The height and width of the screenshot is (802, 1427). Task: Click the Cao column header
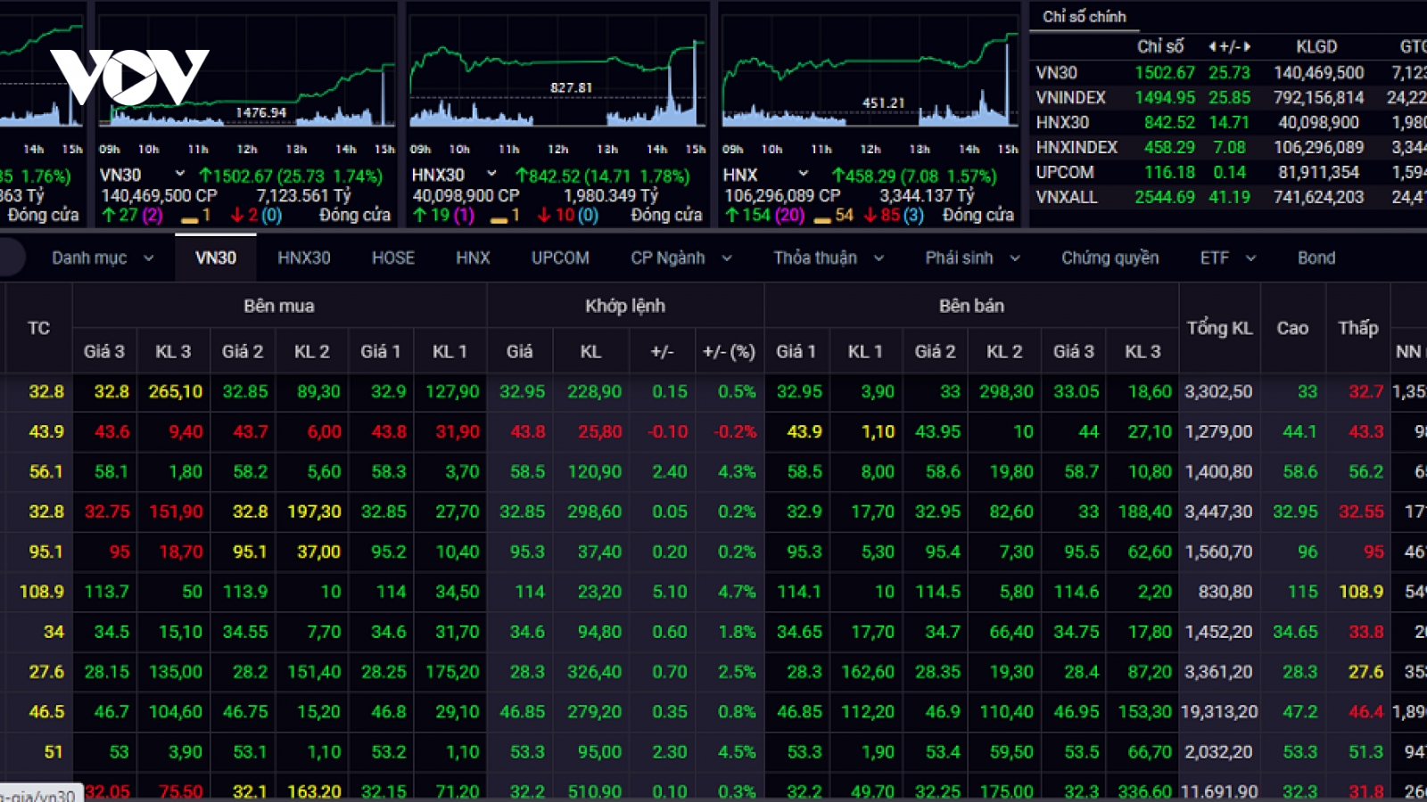[1292, 328]
